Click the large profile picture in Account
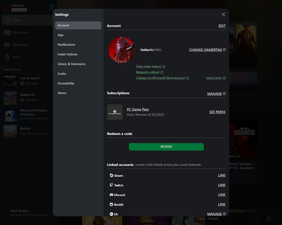 coord(122,50)
